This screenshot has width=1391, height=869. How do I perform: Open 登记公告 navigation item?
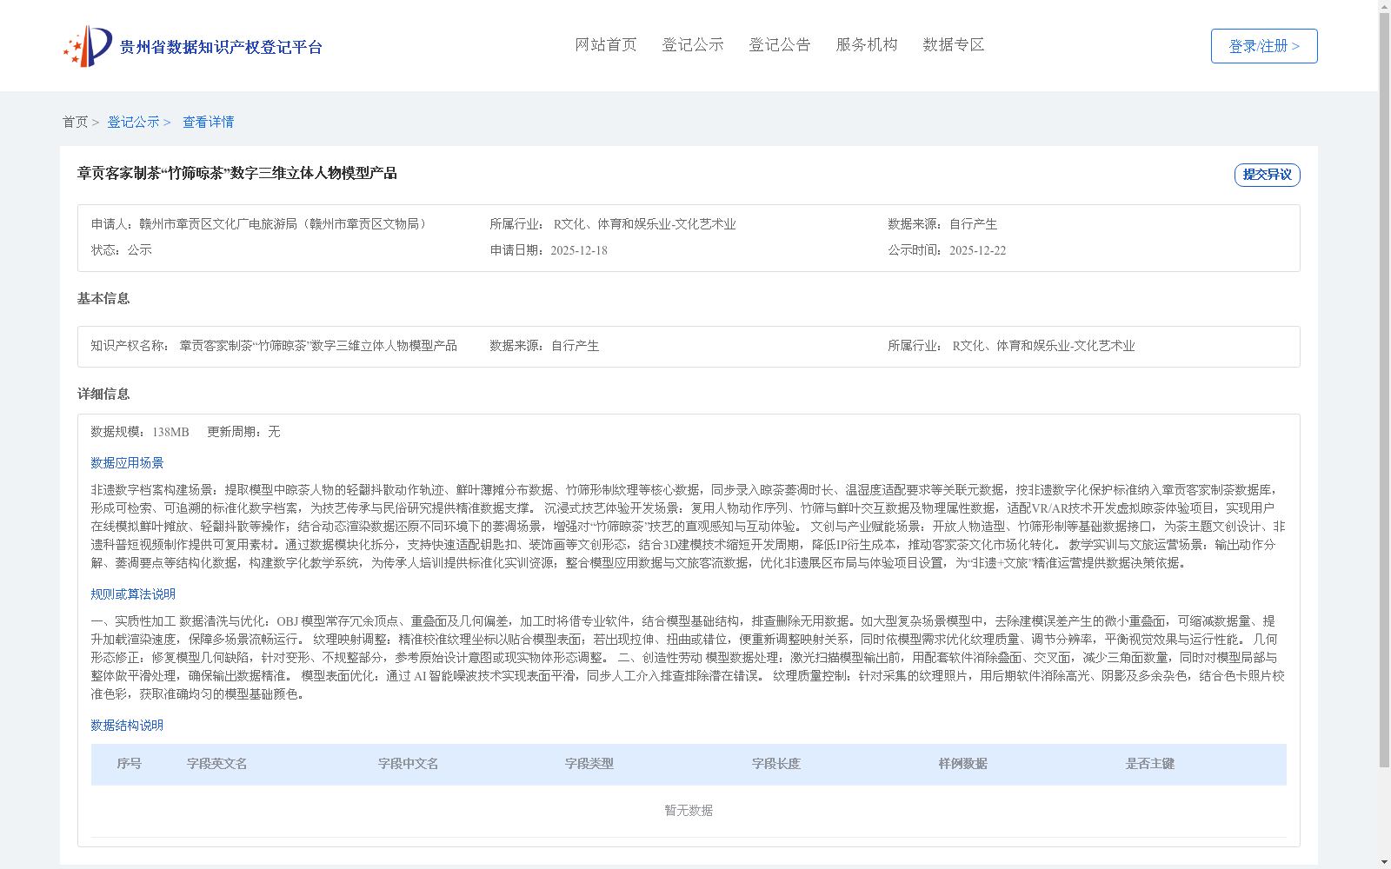[780, 45]
